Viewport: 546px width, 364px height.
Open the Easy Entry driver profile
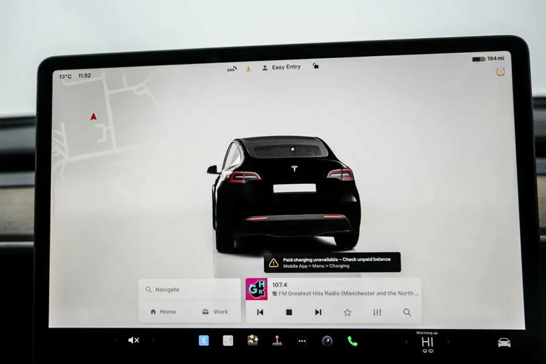(x=281, y=67)
